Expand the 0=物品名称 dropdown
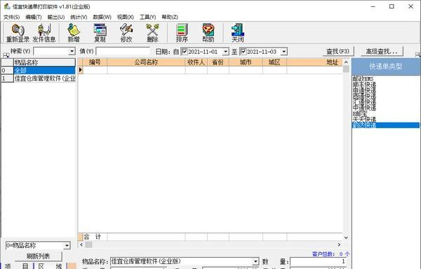 (67, 245)
